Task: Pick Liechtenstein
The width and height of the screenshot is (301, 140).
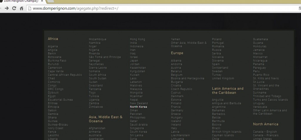Action: click(x=180, y=135)
